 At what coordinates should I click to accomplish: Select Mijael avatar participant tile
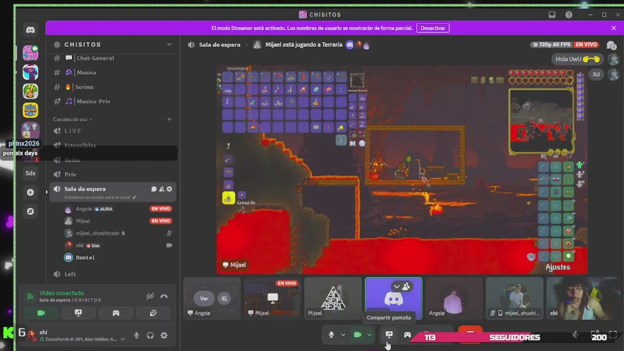pos(333,298)
